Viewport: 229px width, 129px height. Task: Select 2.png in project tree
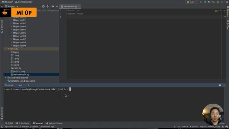tap(16, 59)
